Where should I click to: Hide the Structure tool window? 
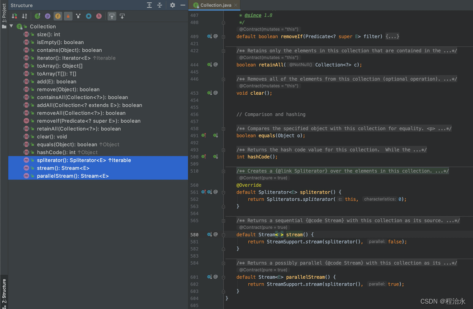(x=183, y=5)
